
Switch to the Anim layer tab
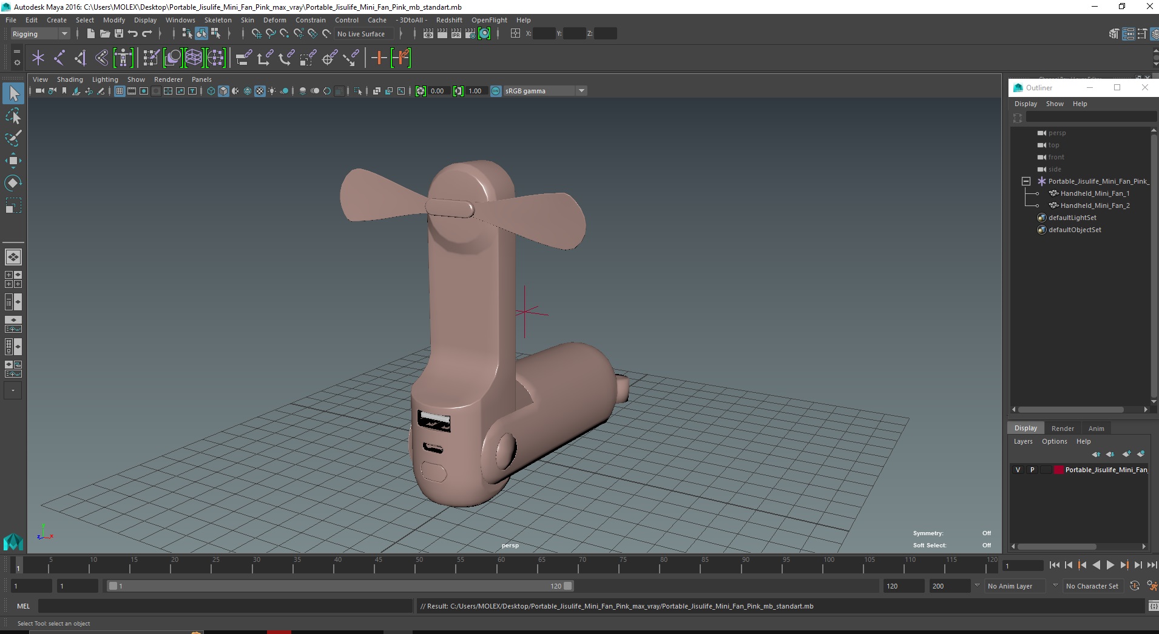(x=1096, y=429)
